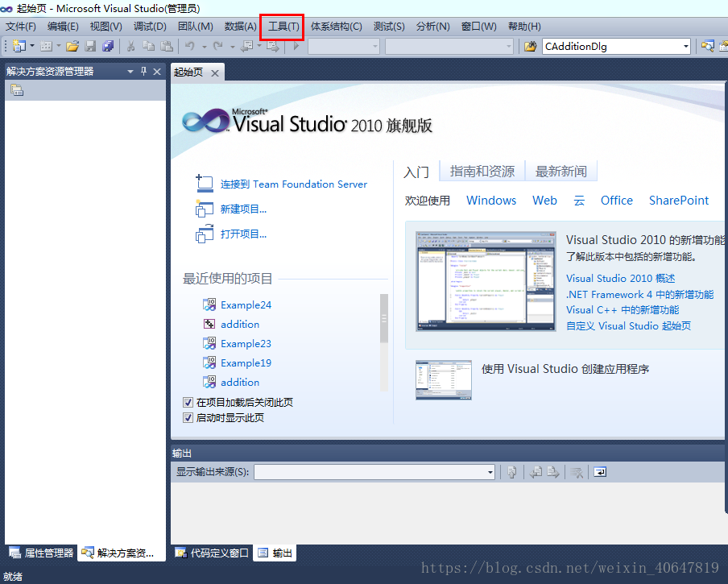Switch to 最新新闻 tab
Screen dimensions: 728x584
(x=560, y=172)
